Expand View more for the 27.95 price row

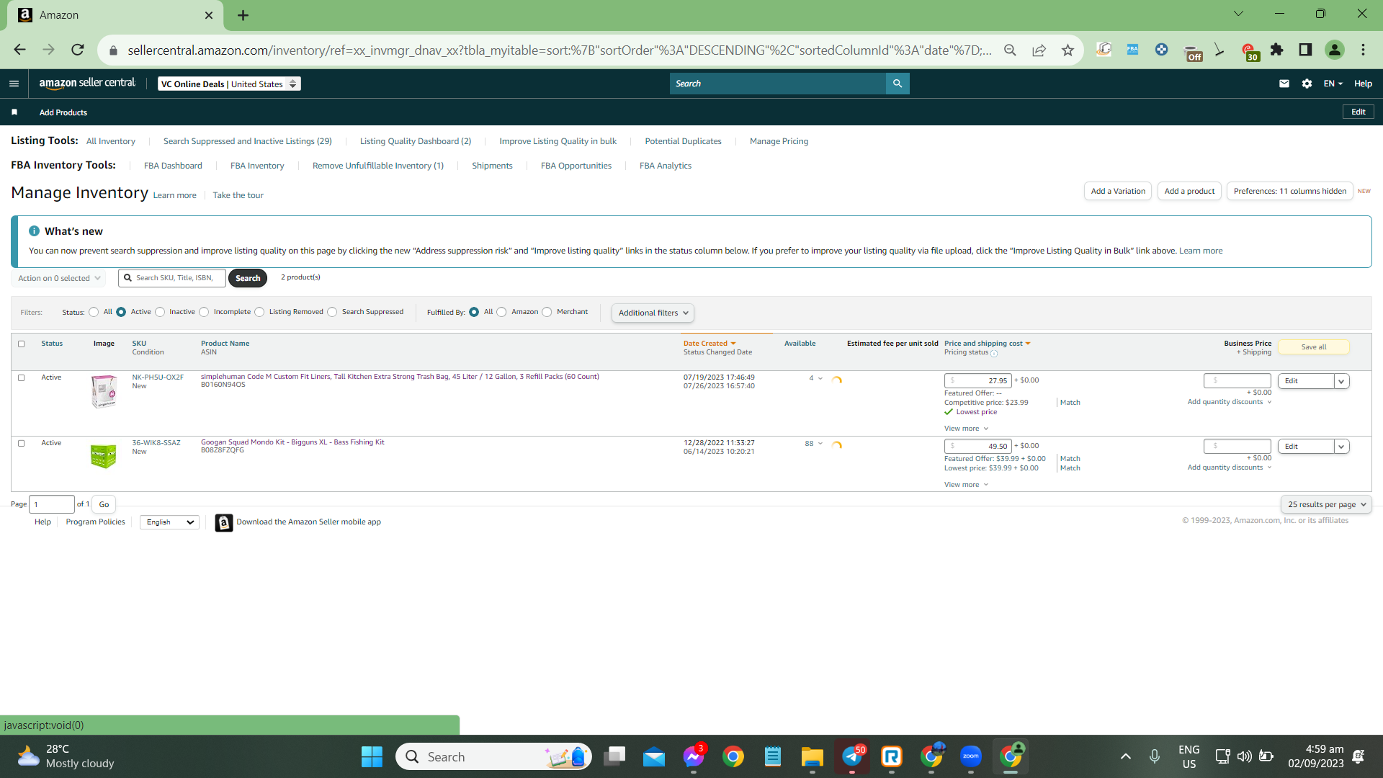point(966,429)
